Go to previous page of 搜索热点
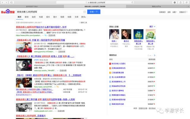Screen dimensions: 190x119 pos(148,55)
